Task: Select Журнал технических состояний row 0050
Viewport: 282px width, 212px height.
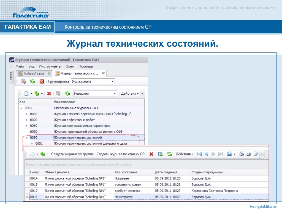Action: point(82,137)
